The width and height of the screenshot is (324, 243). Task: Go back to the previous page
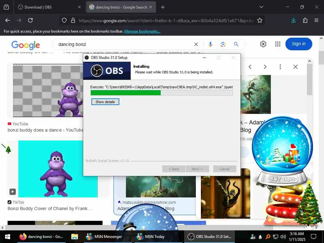[x=8, y=20]
